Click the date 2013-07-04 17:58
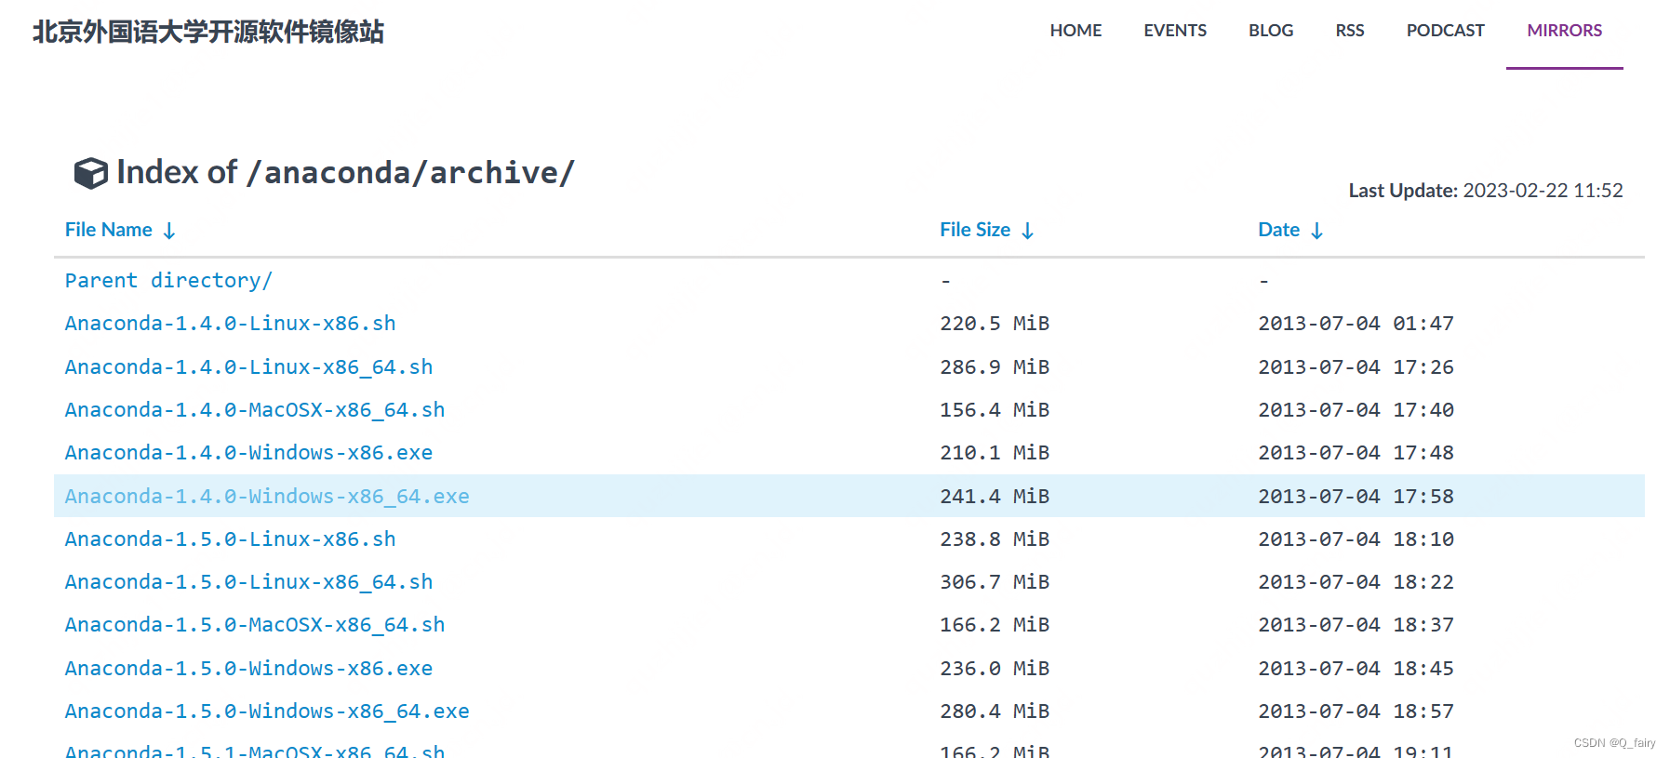1670x758 pixels. pyautogui.click(x=1356, y=497)
